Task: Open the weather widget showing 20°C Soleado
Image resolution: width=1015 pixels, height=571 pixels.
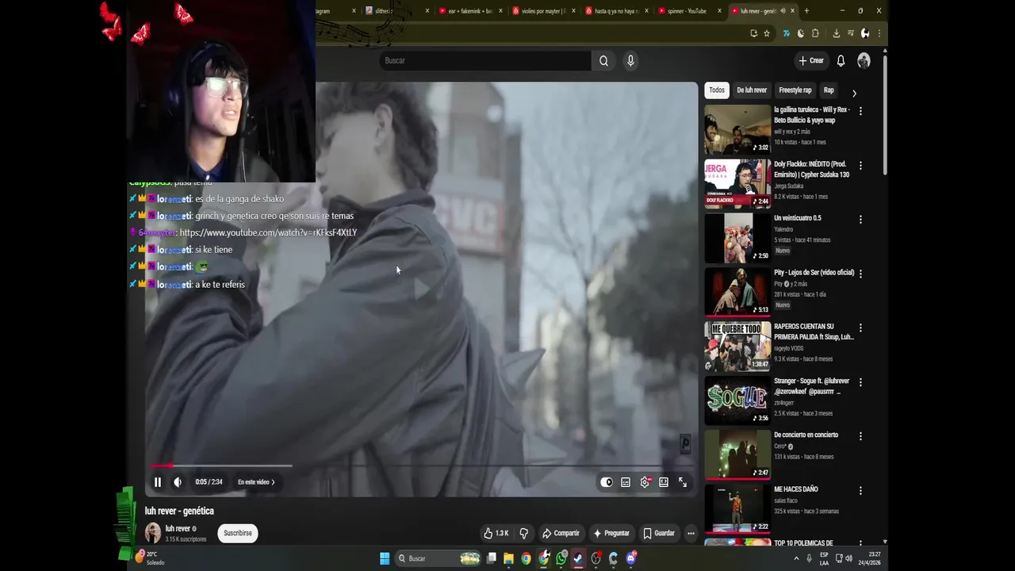Action: click(x=151, y=558)
